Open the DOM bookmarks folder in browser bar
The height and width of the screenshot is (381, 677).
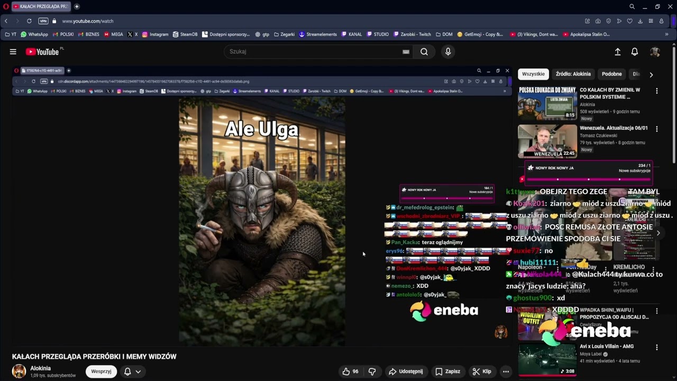444,34
